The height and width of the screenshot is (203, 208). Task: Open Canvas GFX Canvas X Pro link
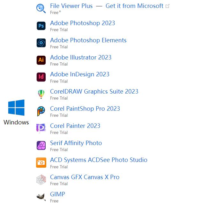click(x=85, y=177)
